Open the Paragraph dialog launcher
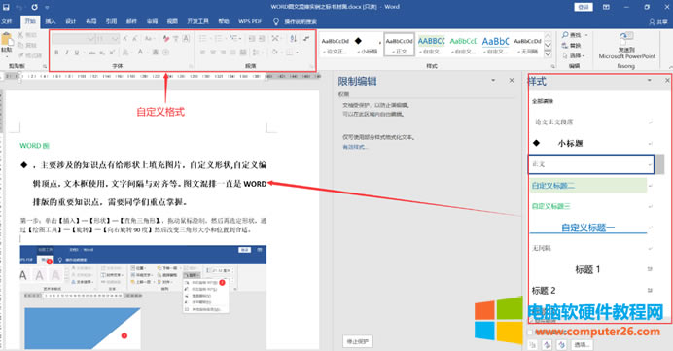The image size is (673, 351). [311, 66]
